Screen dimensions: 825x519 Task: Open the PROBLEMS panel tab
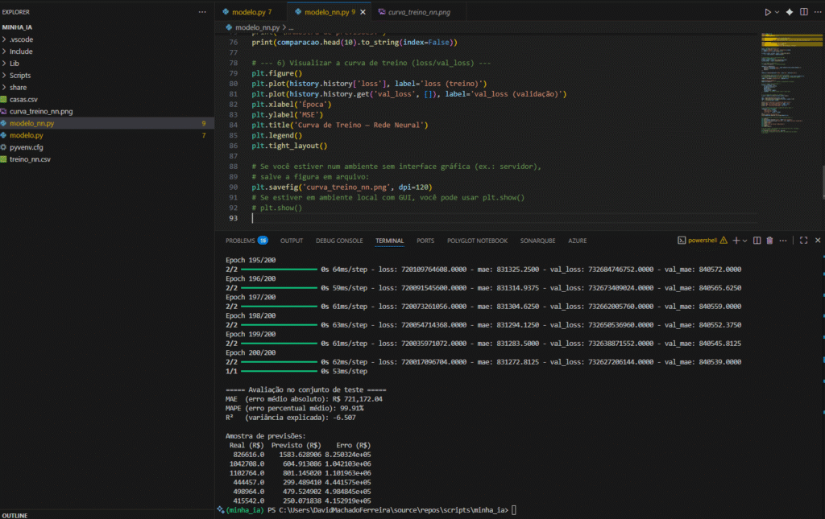coord(240,241)
